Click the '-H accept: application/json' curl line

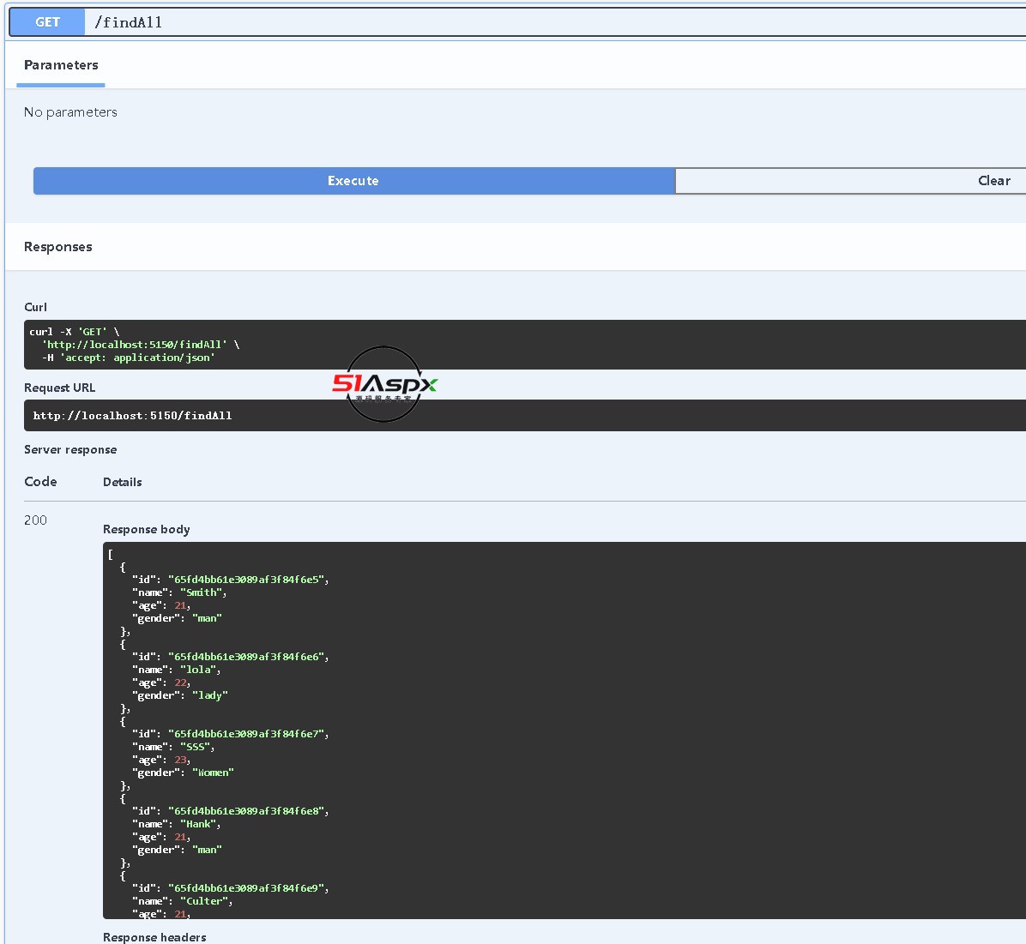point(129,358)
